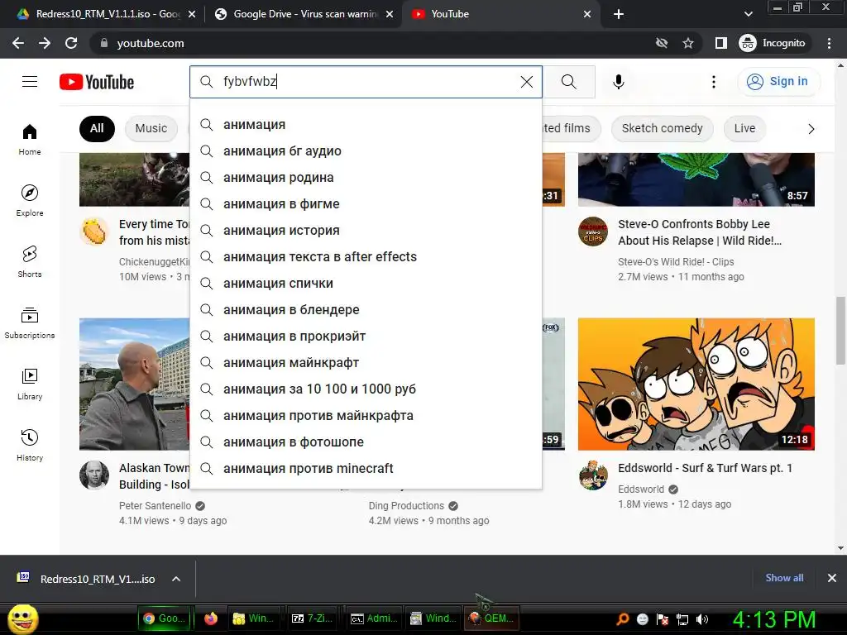Image resolution: width=847 pixels, height=635 pixels.
Task: Open History in the left sidebar
Action: [30, 445]
